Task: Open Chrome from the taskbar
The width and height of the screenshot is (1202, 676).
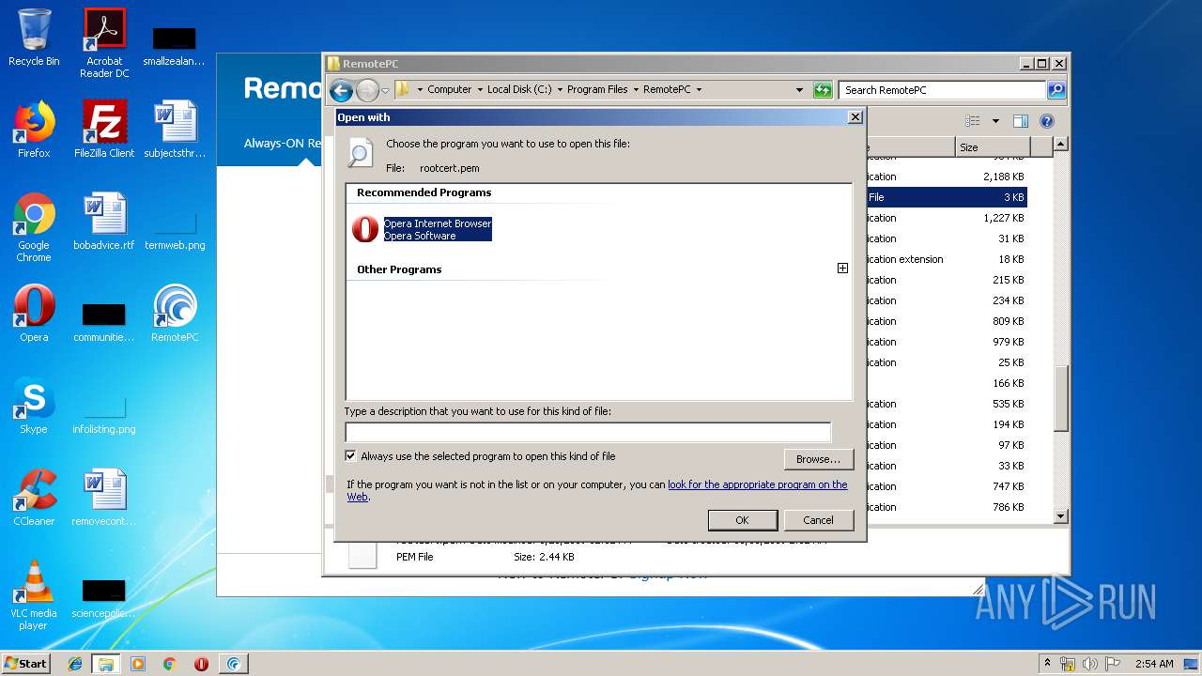Action: pos(169,664)
